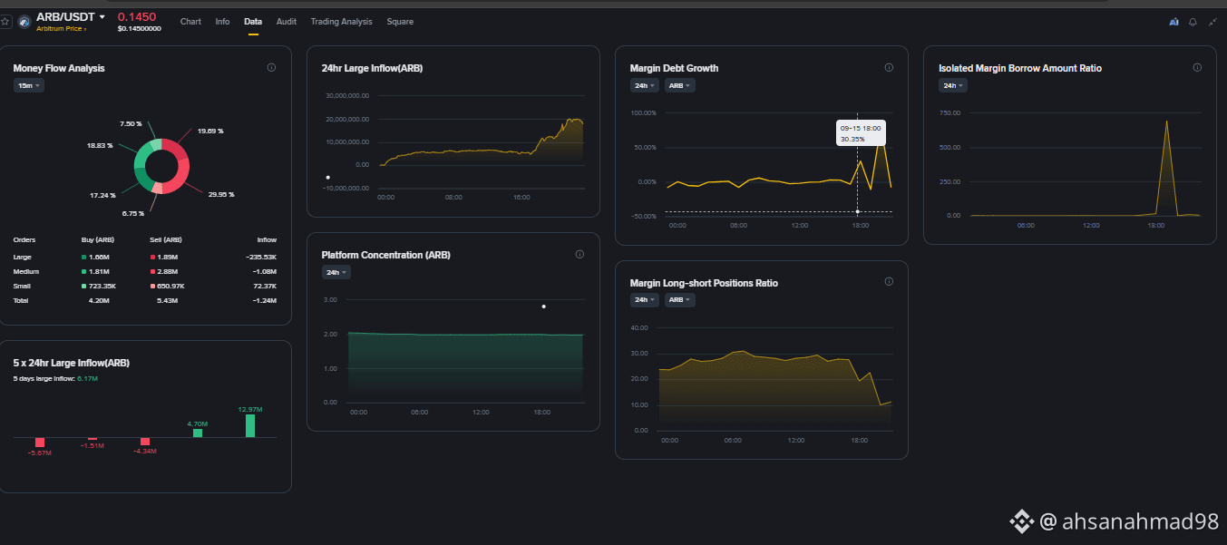
Task: Click info icon on Isolated Margin Borrow panel
Action: pos(1196,67)
